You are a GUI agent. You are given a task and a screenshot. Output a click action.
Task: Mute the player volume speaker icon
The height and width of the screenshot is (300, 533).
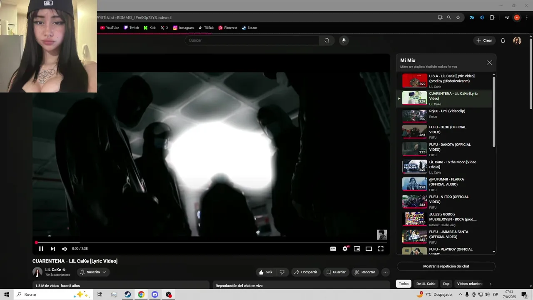pos(65,249)
